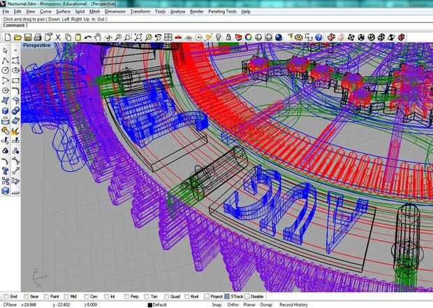This screenshot has height=308, width=433.
Task: Cut selection with the scissors icon
Action: (58, 37)
